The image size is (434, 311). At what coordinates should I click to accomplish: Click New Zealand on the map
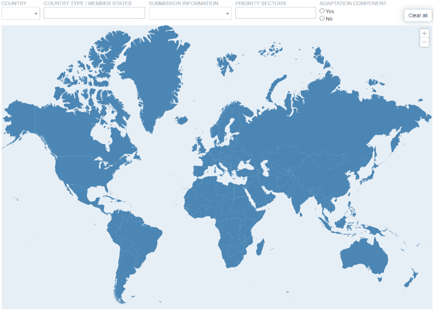[411, 279]
